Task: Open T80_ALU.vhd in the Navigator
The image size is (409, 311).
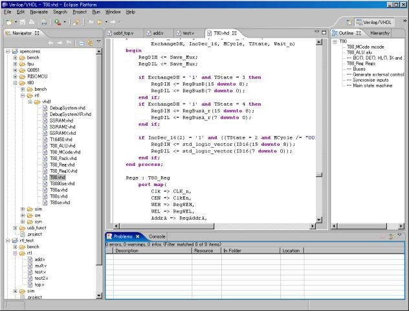Action: [63, 146]
